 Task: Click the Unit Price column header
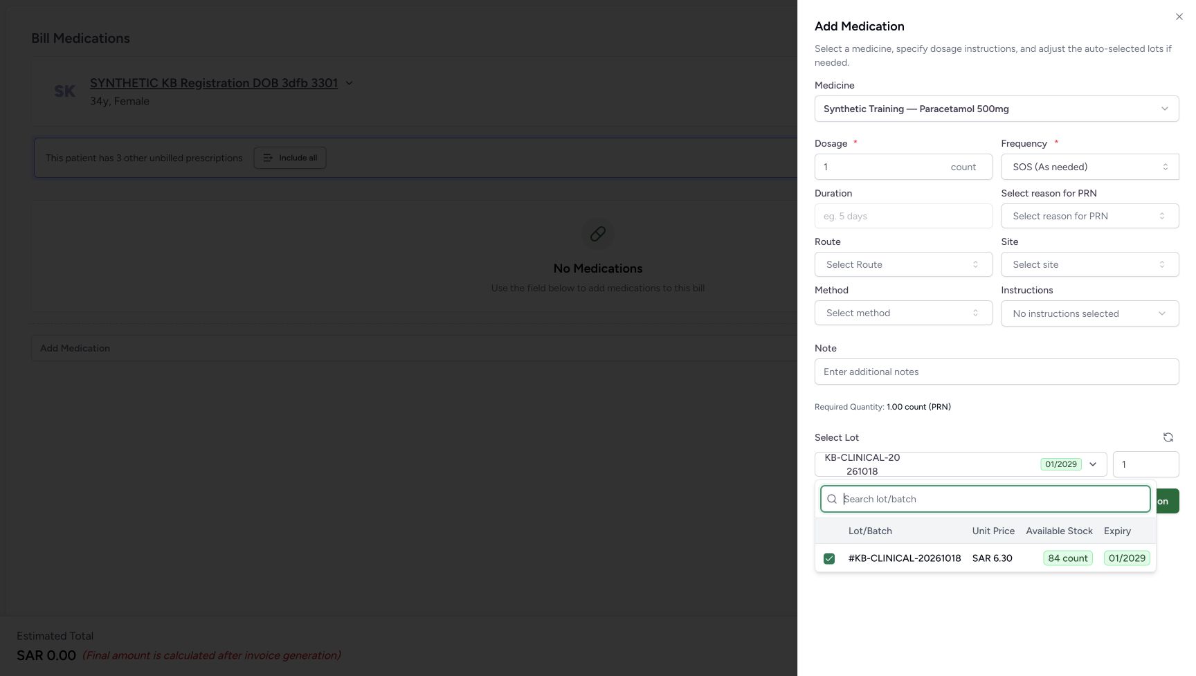[x=993, y=531]
